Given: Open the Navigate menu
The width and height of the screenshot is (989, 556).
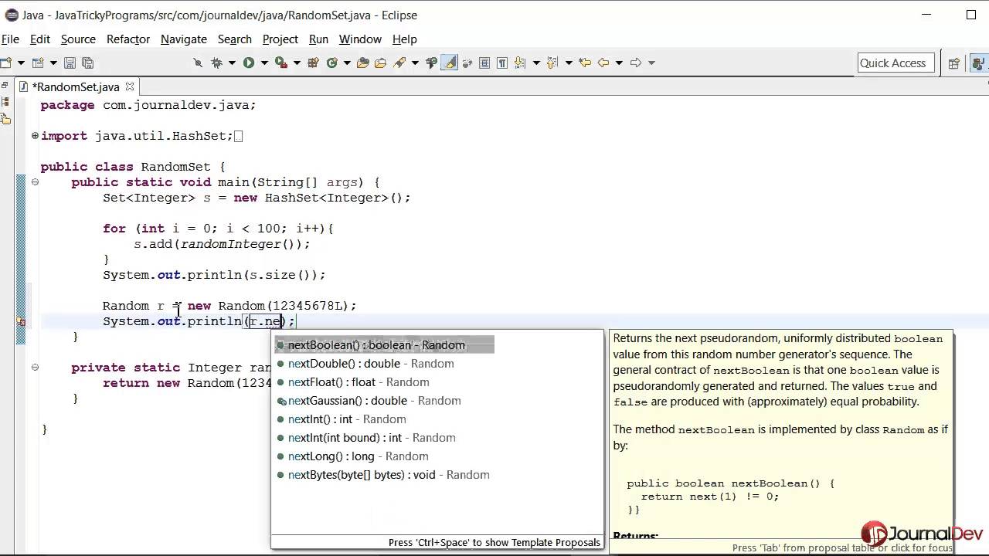Looking at the screenshot, I should 184,39.
